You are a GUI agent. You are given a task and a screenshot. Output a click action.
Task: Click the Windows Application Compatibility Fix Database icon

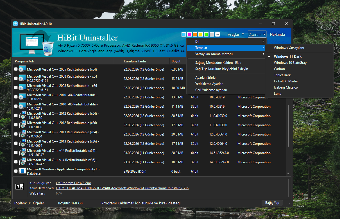point(22,171)
